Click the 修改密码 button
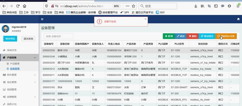 pyautogui.click(x=10, y=39)
